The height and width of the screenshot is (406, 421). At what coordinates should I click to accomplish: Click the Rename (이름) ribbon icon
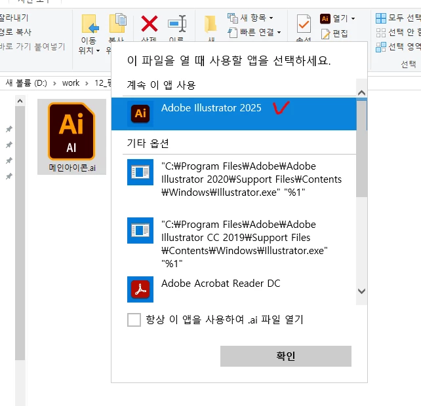[x=177, y=24]
